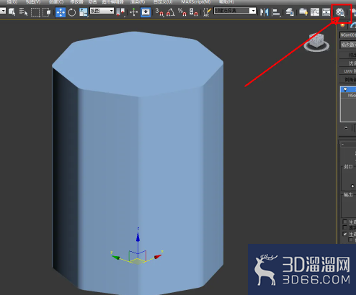Screen dimensions: 356x295
Task: Click the 倒角剖面 modifier button
Action: (347, 79)
